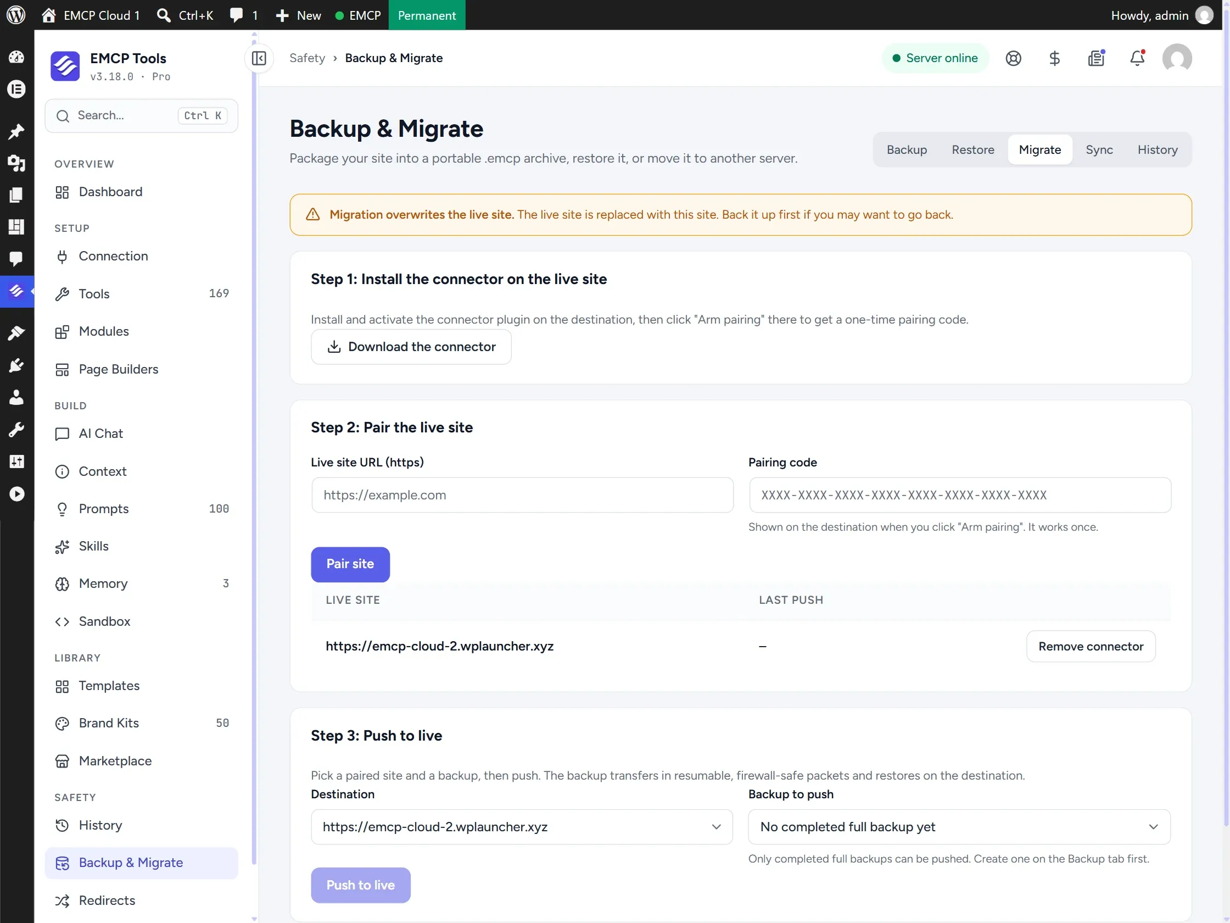
Task: Click the dollar sign billing icon
Action: pyautogui.click(x=1054, y=58)
